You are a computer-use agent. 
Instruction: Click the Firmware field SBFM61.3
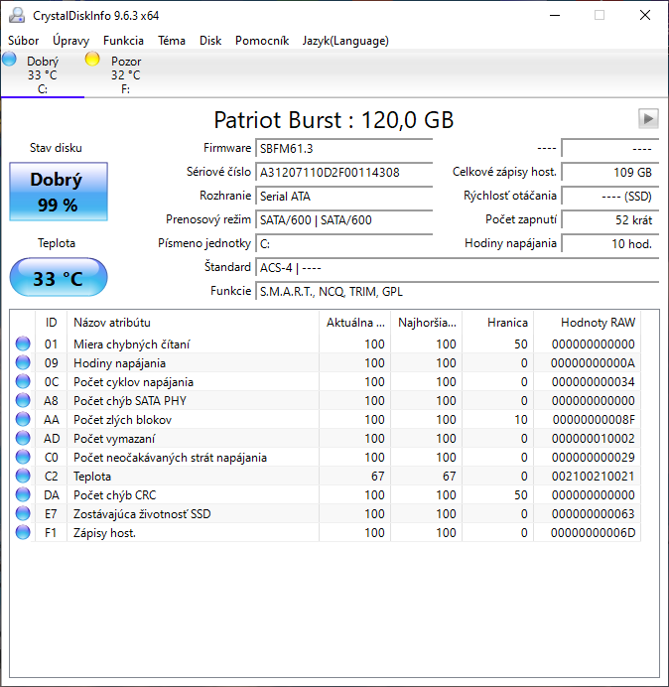pos(343,149)
